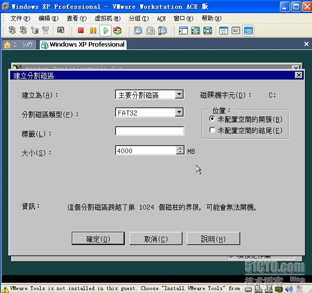312x293 pixels.
Task: Click the second grey servers toolbar icon
Action: (23, 30)
